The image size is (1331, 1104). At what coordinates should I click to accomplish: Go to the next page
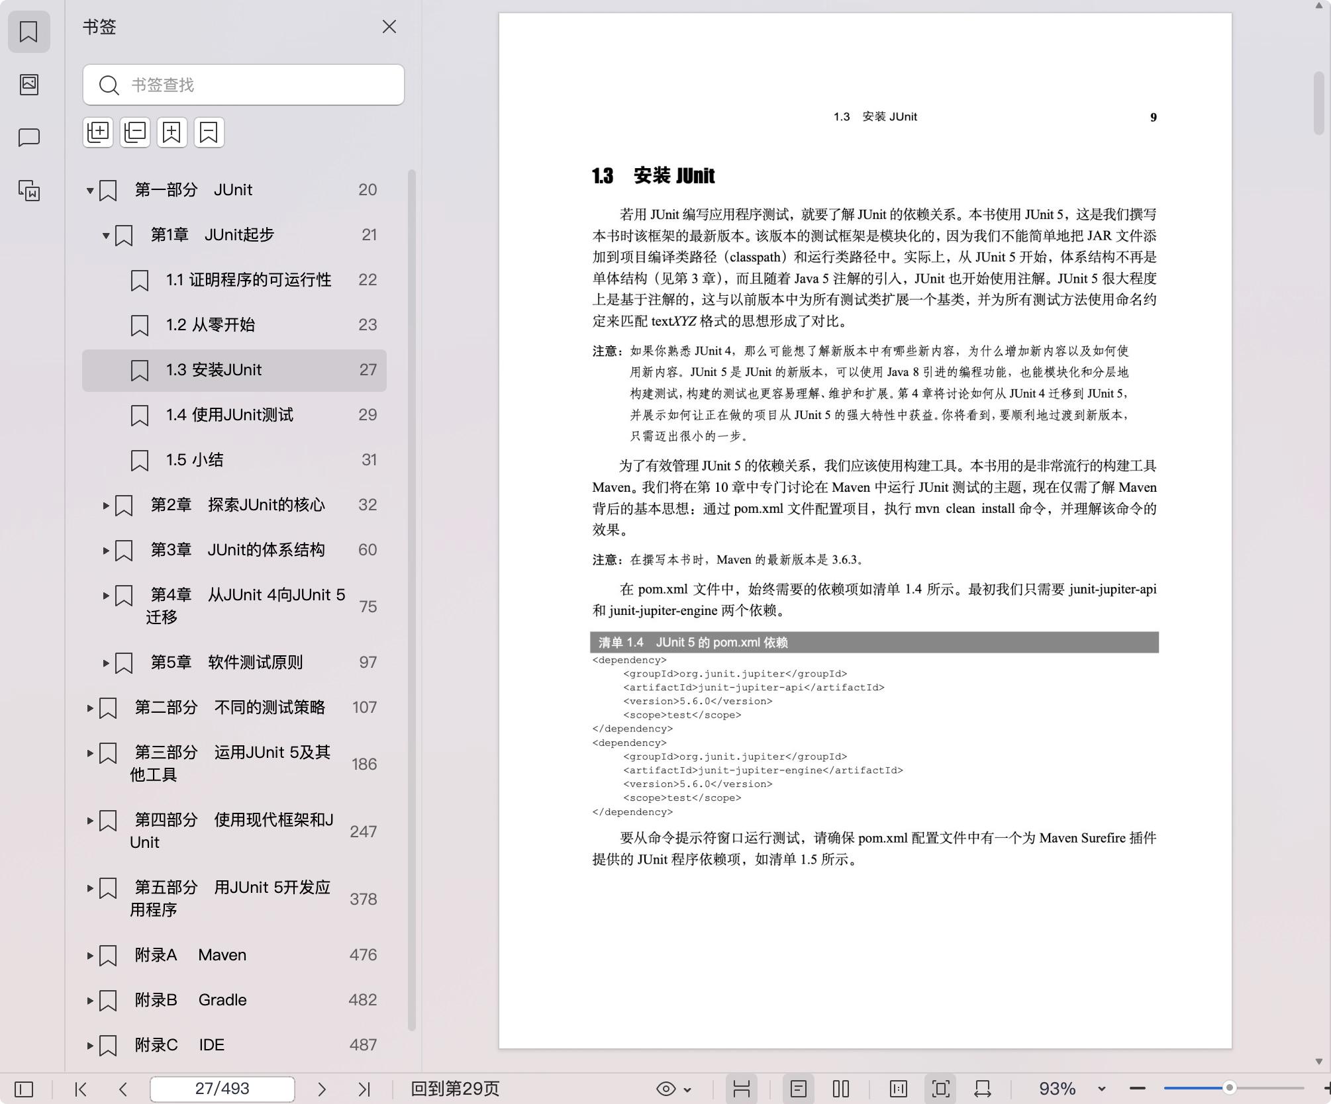tap(322, 1089)
